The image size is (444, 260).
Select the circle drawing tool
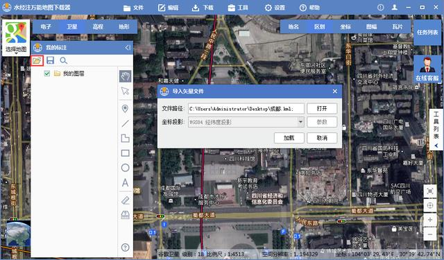coord(125,168)
